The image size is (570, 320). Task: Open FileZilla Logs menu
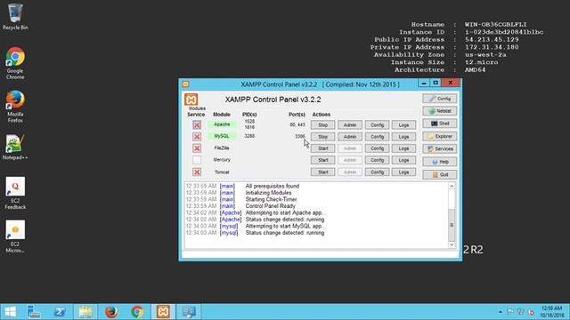click(403, 148)
